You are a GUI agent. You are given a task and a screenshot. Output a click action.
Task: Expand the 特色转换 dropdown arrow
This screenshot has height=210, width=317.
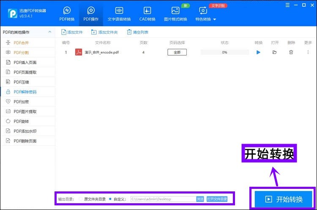point(215,19)
